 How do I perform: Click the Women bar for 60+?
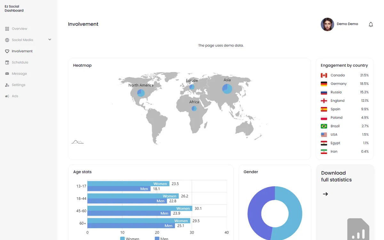(x=139, y=220)
